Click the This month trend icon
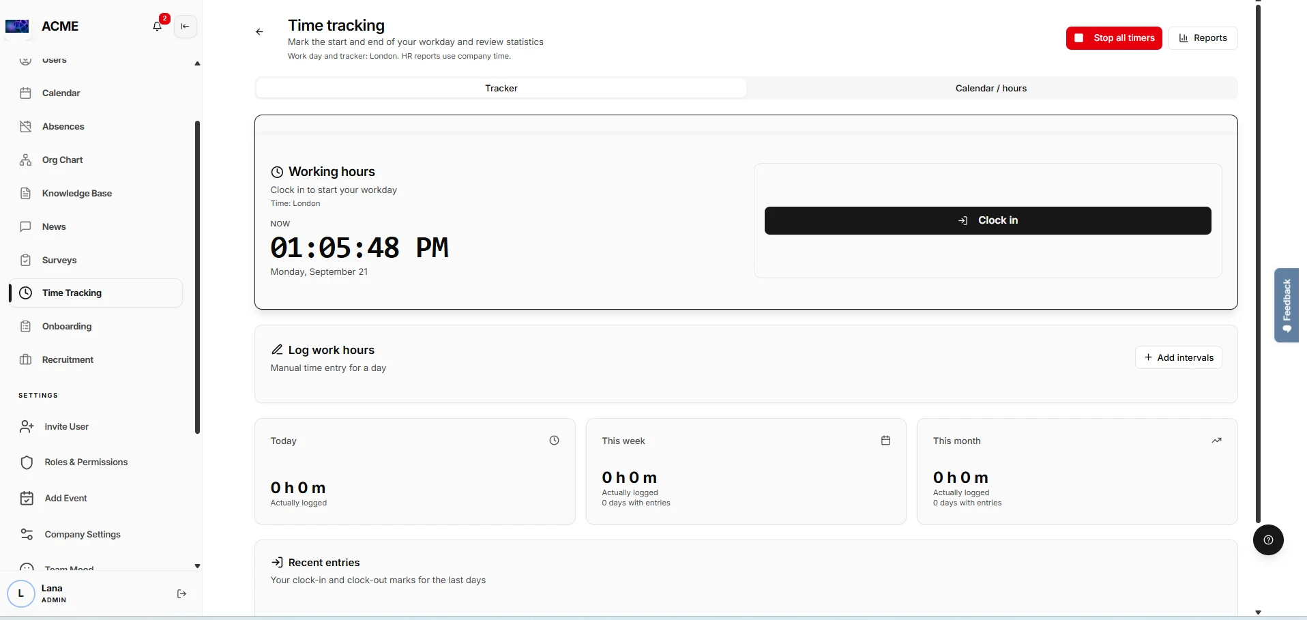Screen dimensions: 1307x620 pos(1216,441)
